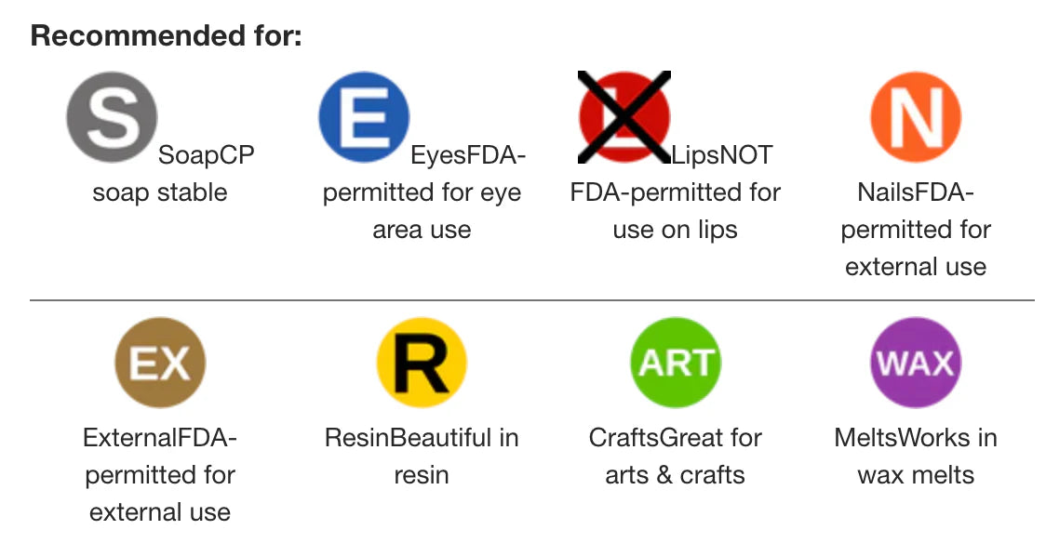Click the 'ResinBeautiful in' label

click(x=422, y=438)
